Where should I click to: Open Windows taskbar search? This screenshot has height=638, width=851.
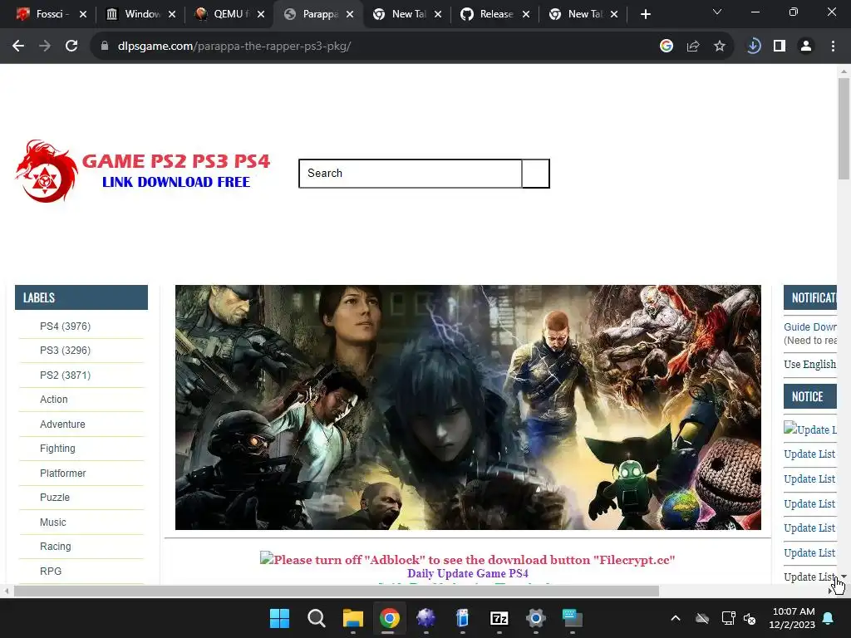[317, 618]
